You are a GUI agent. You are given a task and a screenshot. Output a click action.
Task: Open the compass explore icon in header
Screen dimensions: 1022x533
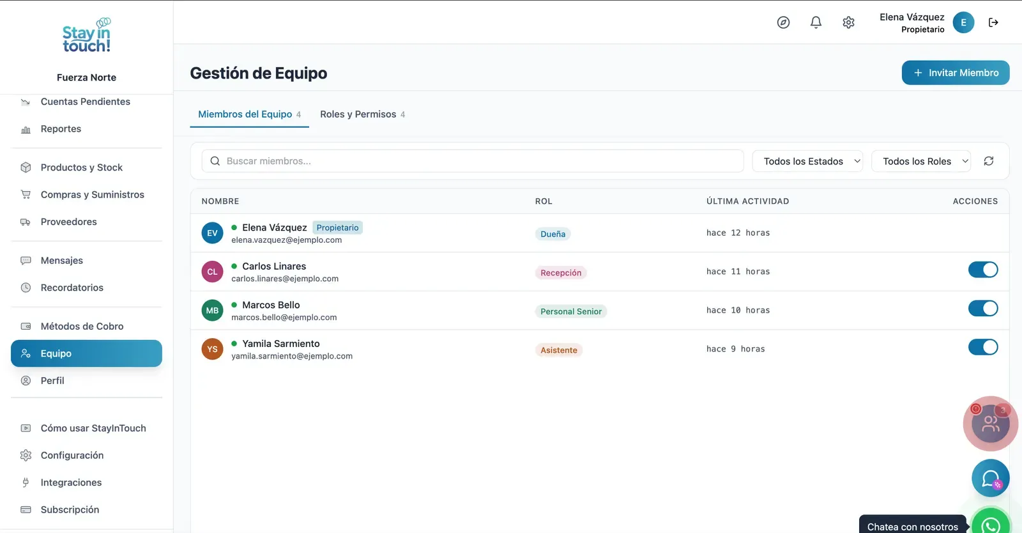pyautogui.click(x=783, y=22)
